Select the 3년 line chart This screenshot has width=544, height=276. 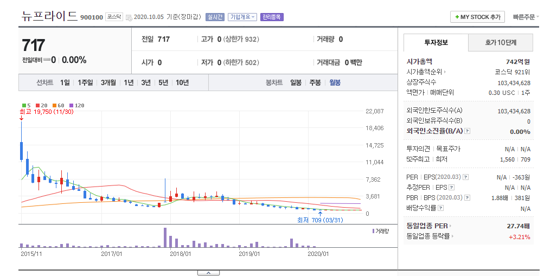146,82
